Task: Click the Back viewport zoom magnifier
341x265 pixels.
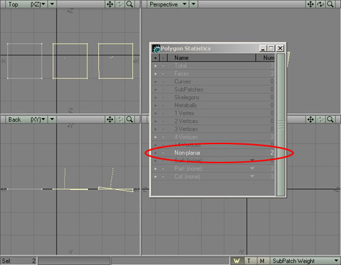Action: click(130, 120)
